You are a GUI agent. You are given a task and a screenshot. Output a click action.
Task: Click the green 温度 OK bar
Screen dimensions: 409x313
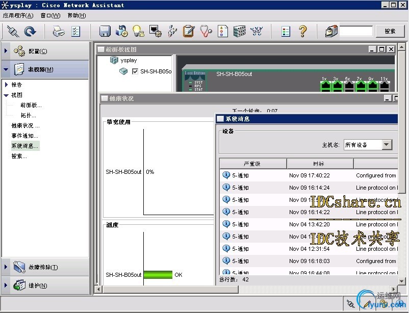[x=158, y=275]
